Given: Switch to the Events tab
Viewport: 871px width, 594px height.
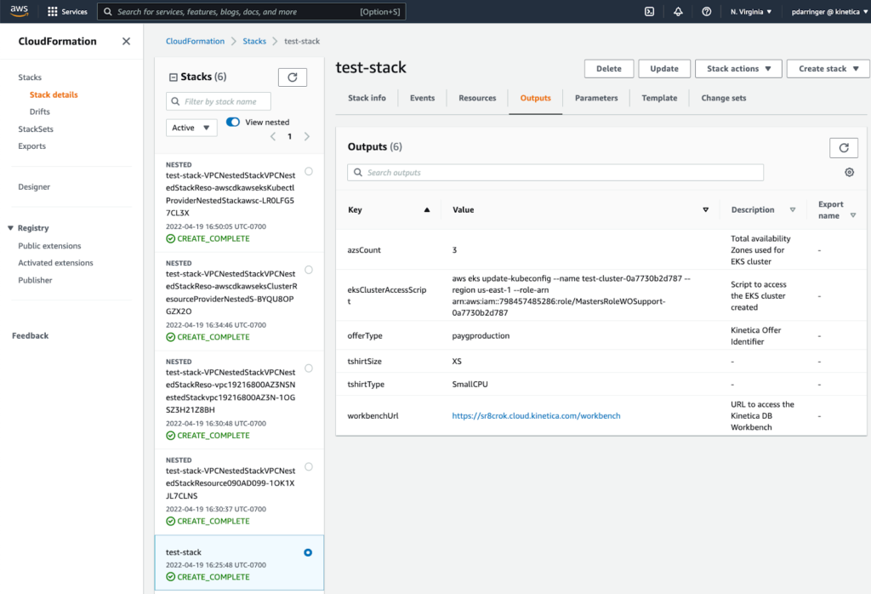Looking at the screenshot, I should [x=422, y=98].
